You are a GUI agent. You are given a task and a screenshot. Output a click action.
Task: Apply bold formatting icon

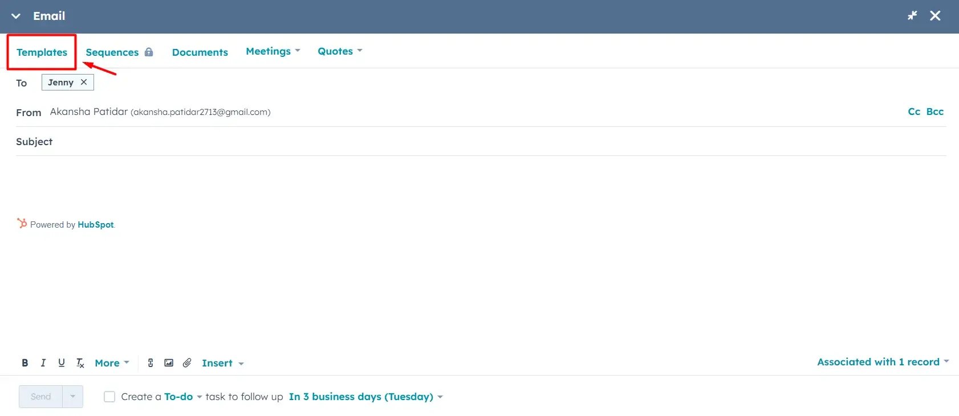(25, 363)
